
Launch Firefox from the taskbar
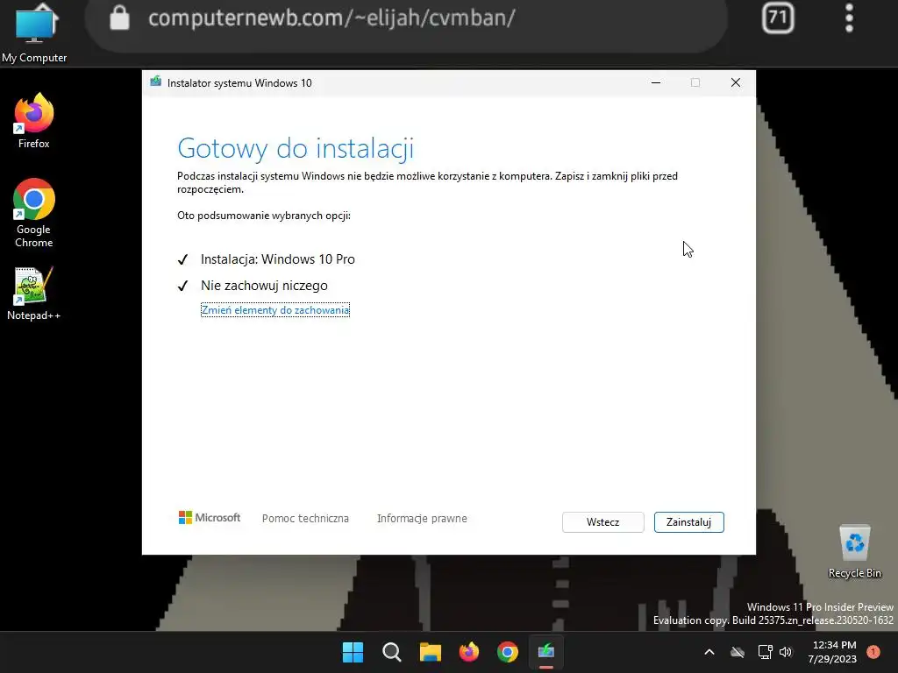tap(469, 652)
